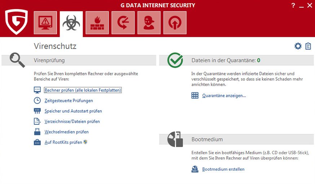Image resolution: width=315 pixels, height=184 pixels.
Task: Open the parental controls tab icon
Action: (149, 23)
